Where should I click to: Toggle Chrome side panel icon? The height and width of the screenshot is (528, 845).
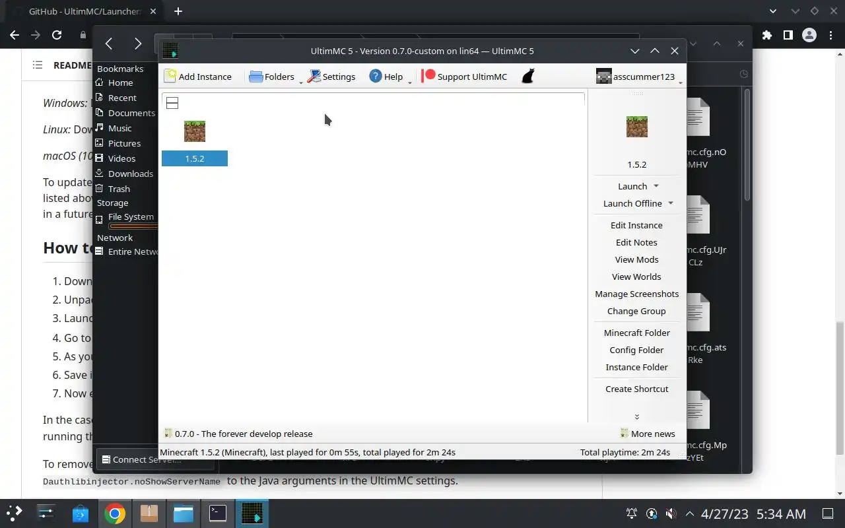click(x=788, y=35)
